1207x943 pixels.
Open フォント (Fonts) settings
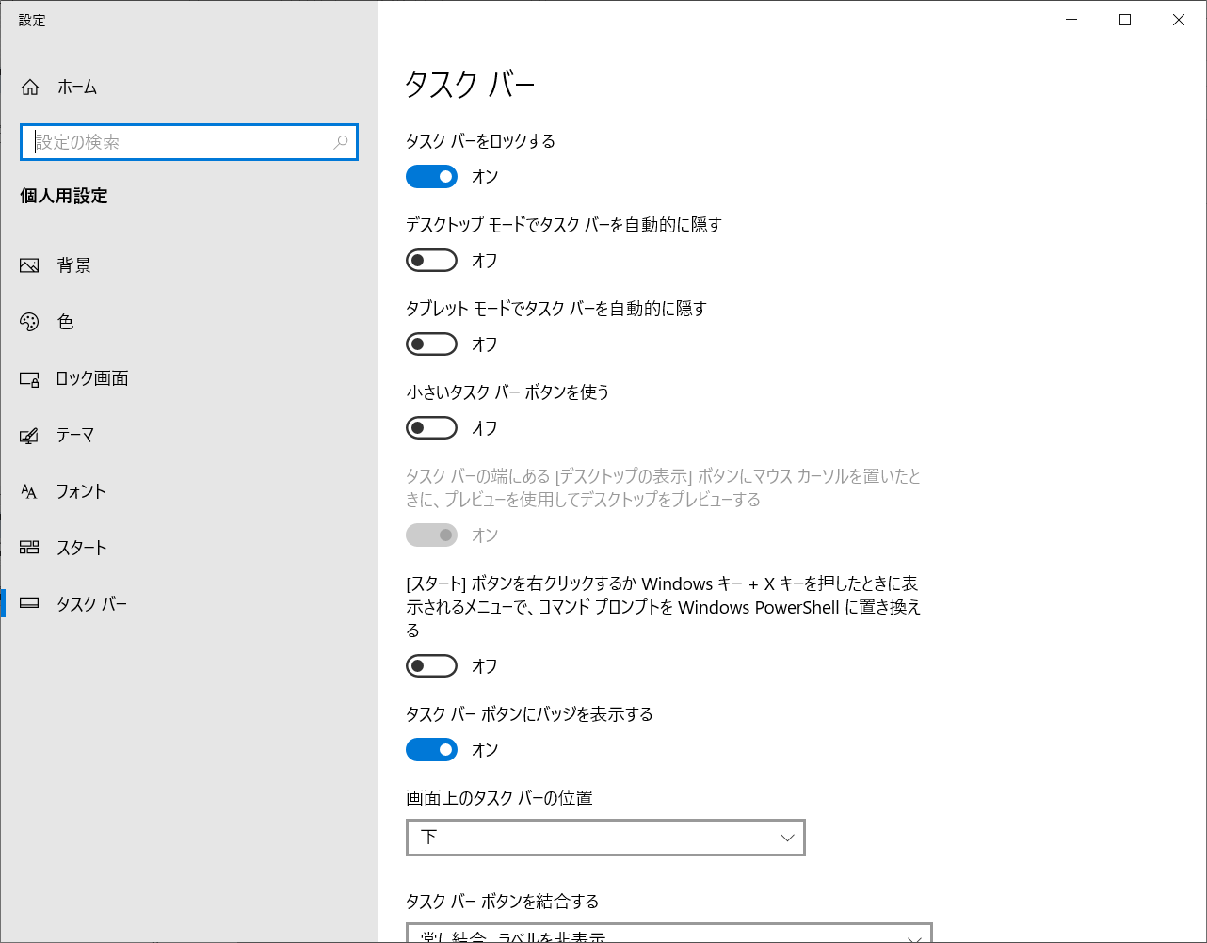30,490
